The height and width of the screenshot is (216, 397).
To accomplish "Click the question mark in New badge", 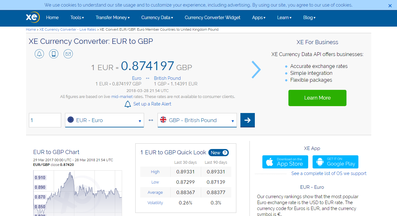I will pos(225,153).
